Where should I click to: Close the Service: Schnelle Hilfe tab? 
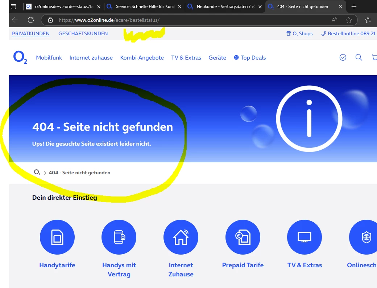click(x=179, y=7)
